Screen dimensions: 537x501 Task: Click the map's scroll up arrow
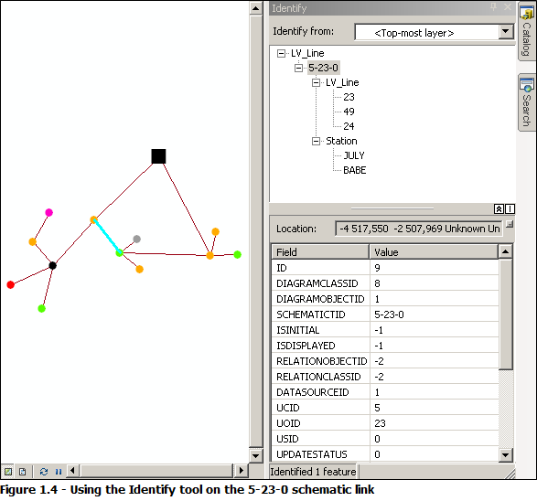point(256,7)
